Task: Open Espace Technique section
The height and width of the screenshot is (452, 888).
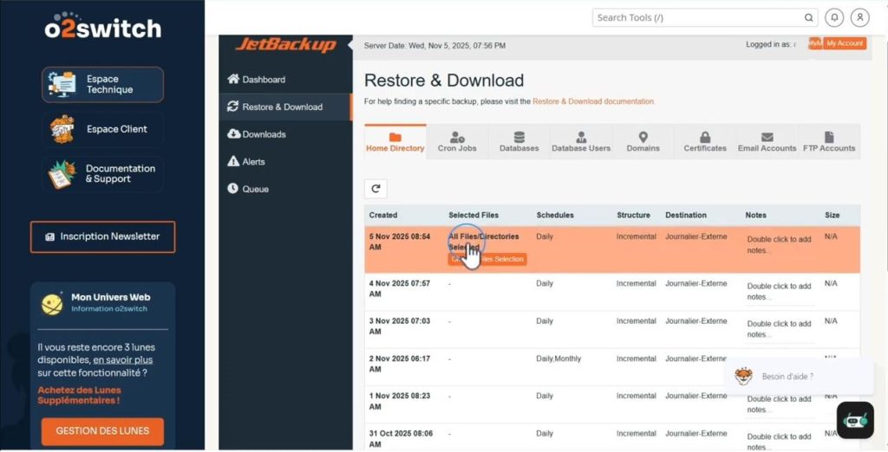Action: [102, 84]
